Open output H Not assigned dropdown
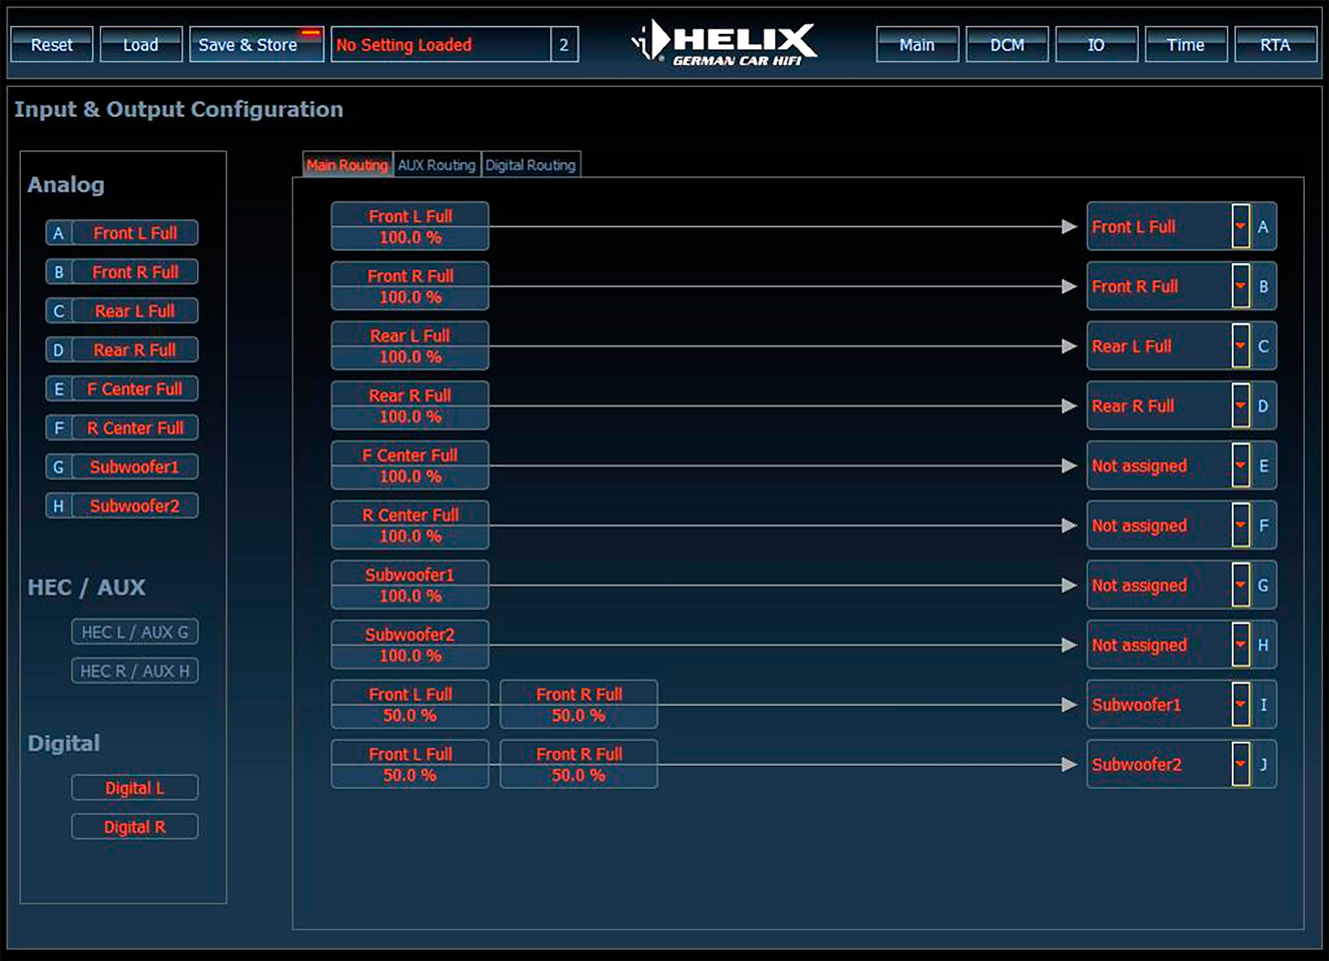 click(x=1240, y=645)
